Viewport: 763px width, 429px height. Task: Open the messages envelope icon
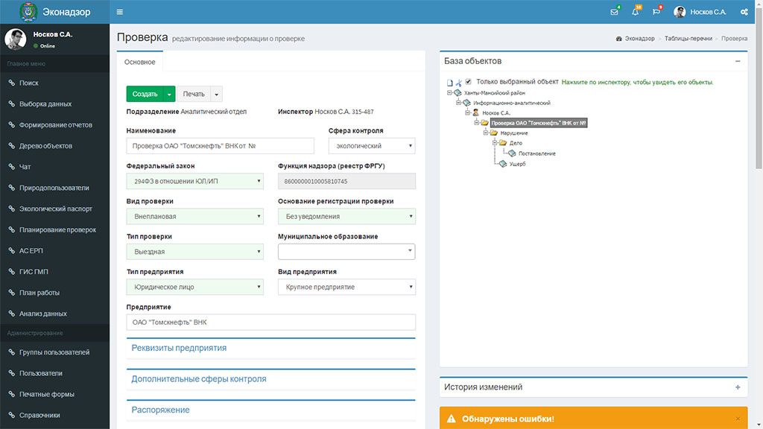(x=614, y=12)
